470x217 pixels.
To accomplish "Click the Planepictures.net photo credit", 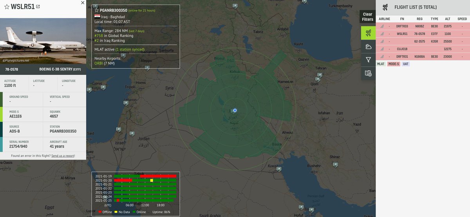I will point(16,61).
